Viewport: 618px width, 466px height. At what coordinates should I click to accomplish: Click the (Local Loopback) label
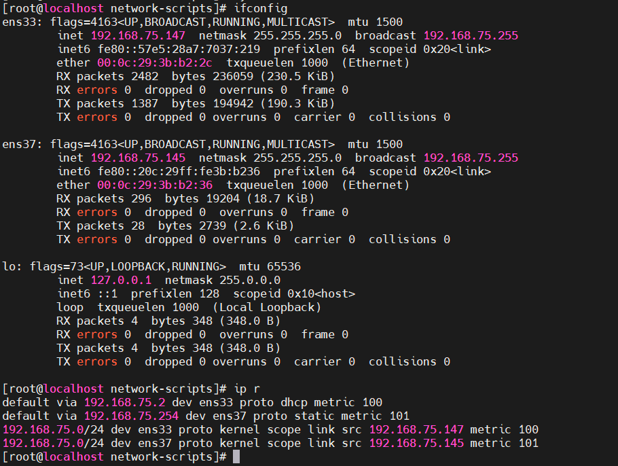(267, 307)
